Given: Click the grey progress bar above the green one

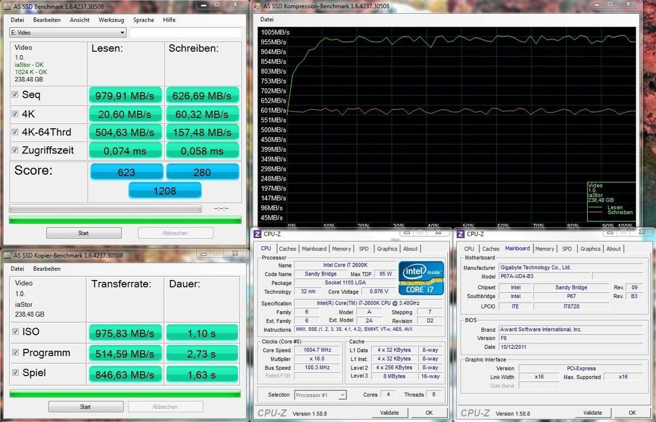Looking at the screenshot, I should click(x=105, y=209).
